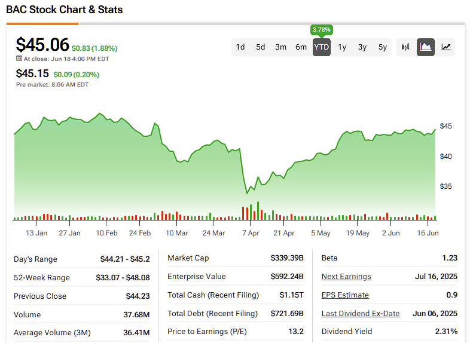This screenshot has height=343, width=470.
Task: Click the 16 Jun date on chart axis
Action: click(428, 233)
